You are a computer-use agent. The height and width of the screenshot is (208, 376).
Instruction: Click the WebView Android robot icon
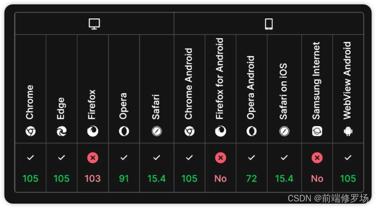pyautogui.click(x=348, y=131)
